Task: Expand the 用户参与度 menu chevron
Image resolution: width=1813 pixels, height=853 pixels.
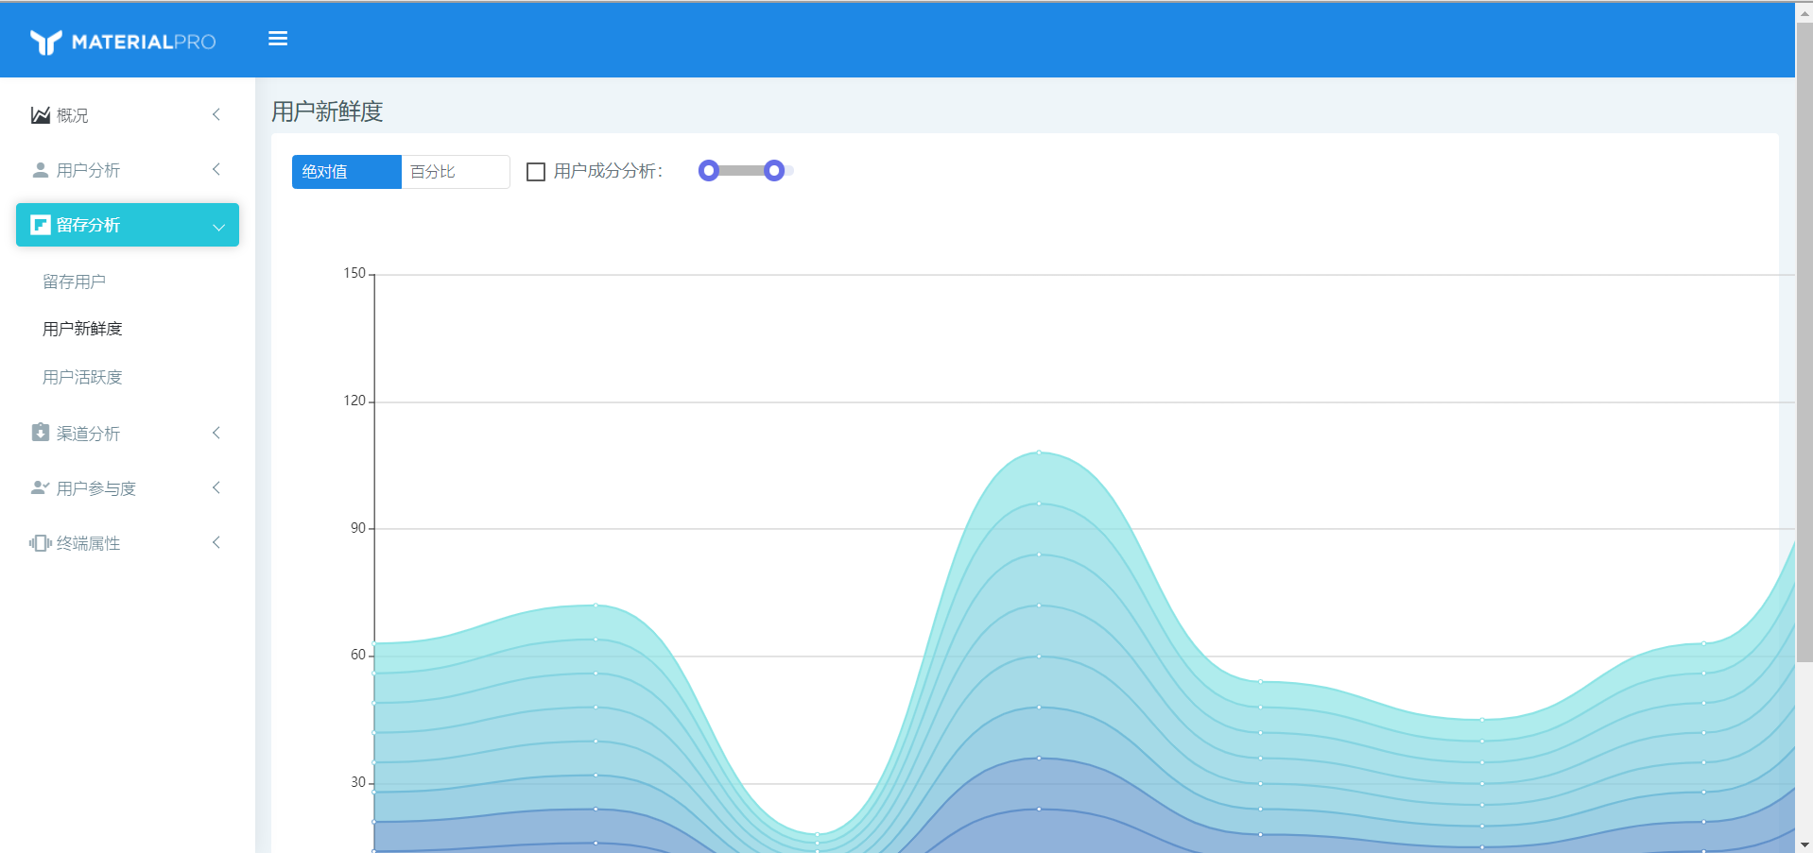Action: tap(216, 487)
